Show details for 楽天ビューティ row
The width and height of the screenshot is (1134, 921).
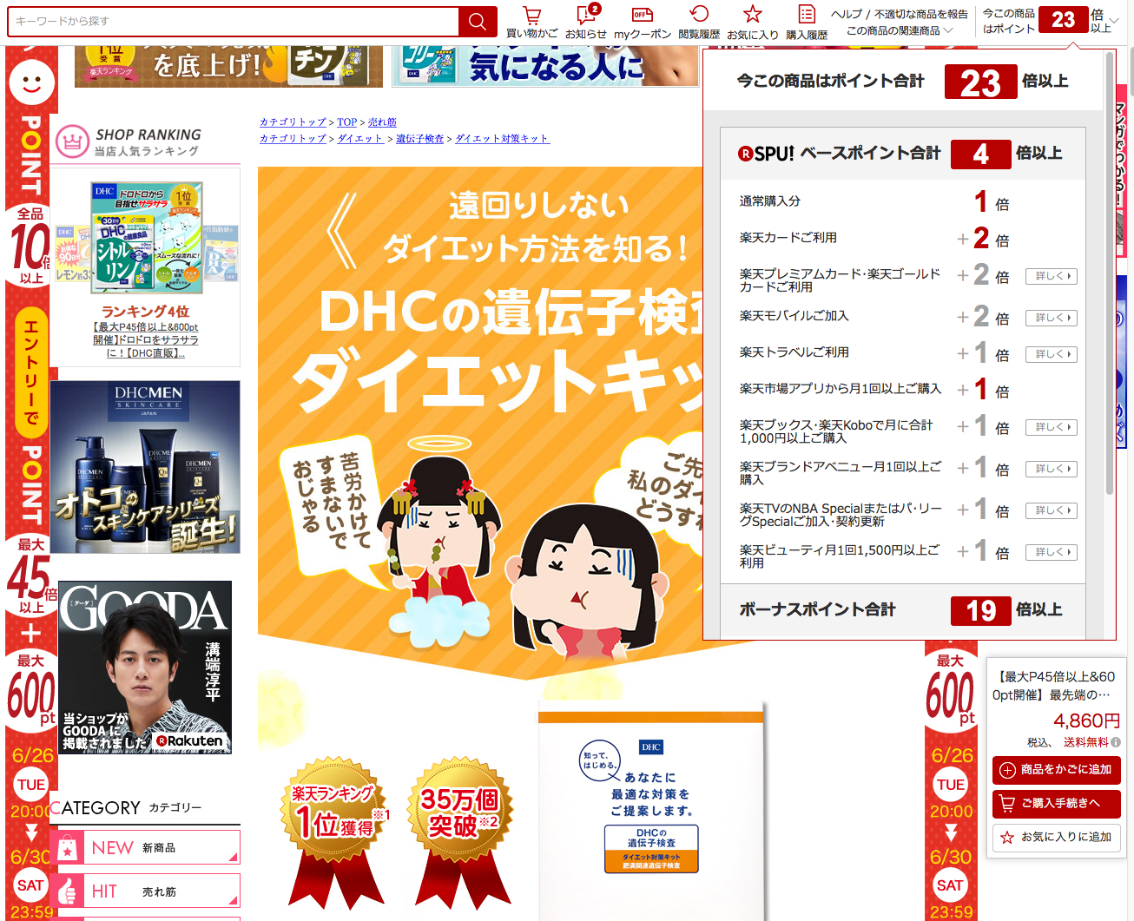point(1051,552)
